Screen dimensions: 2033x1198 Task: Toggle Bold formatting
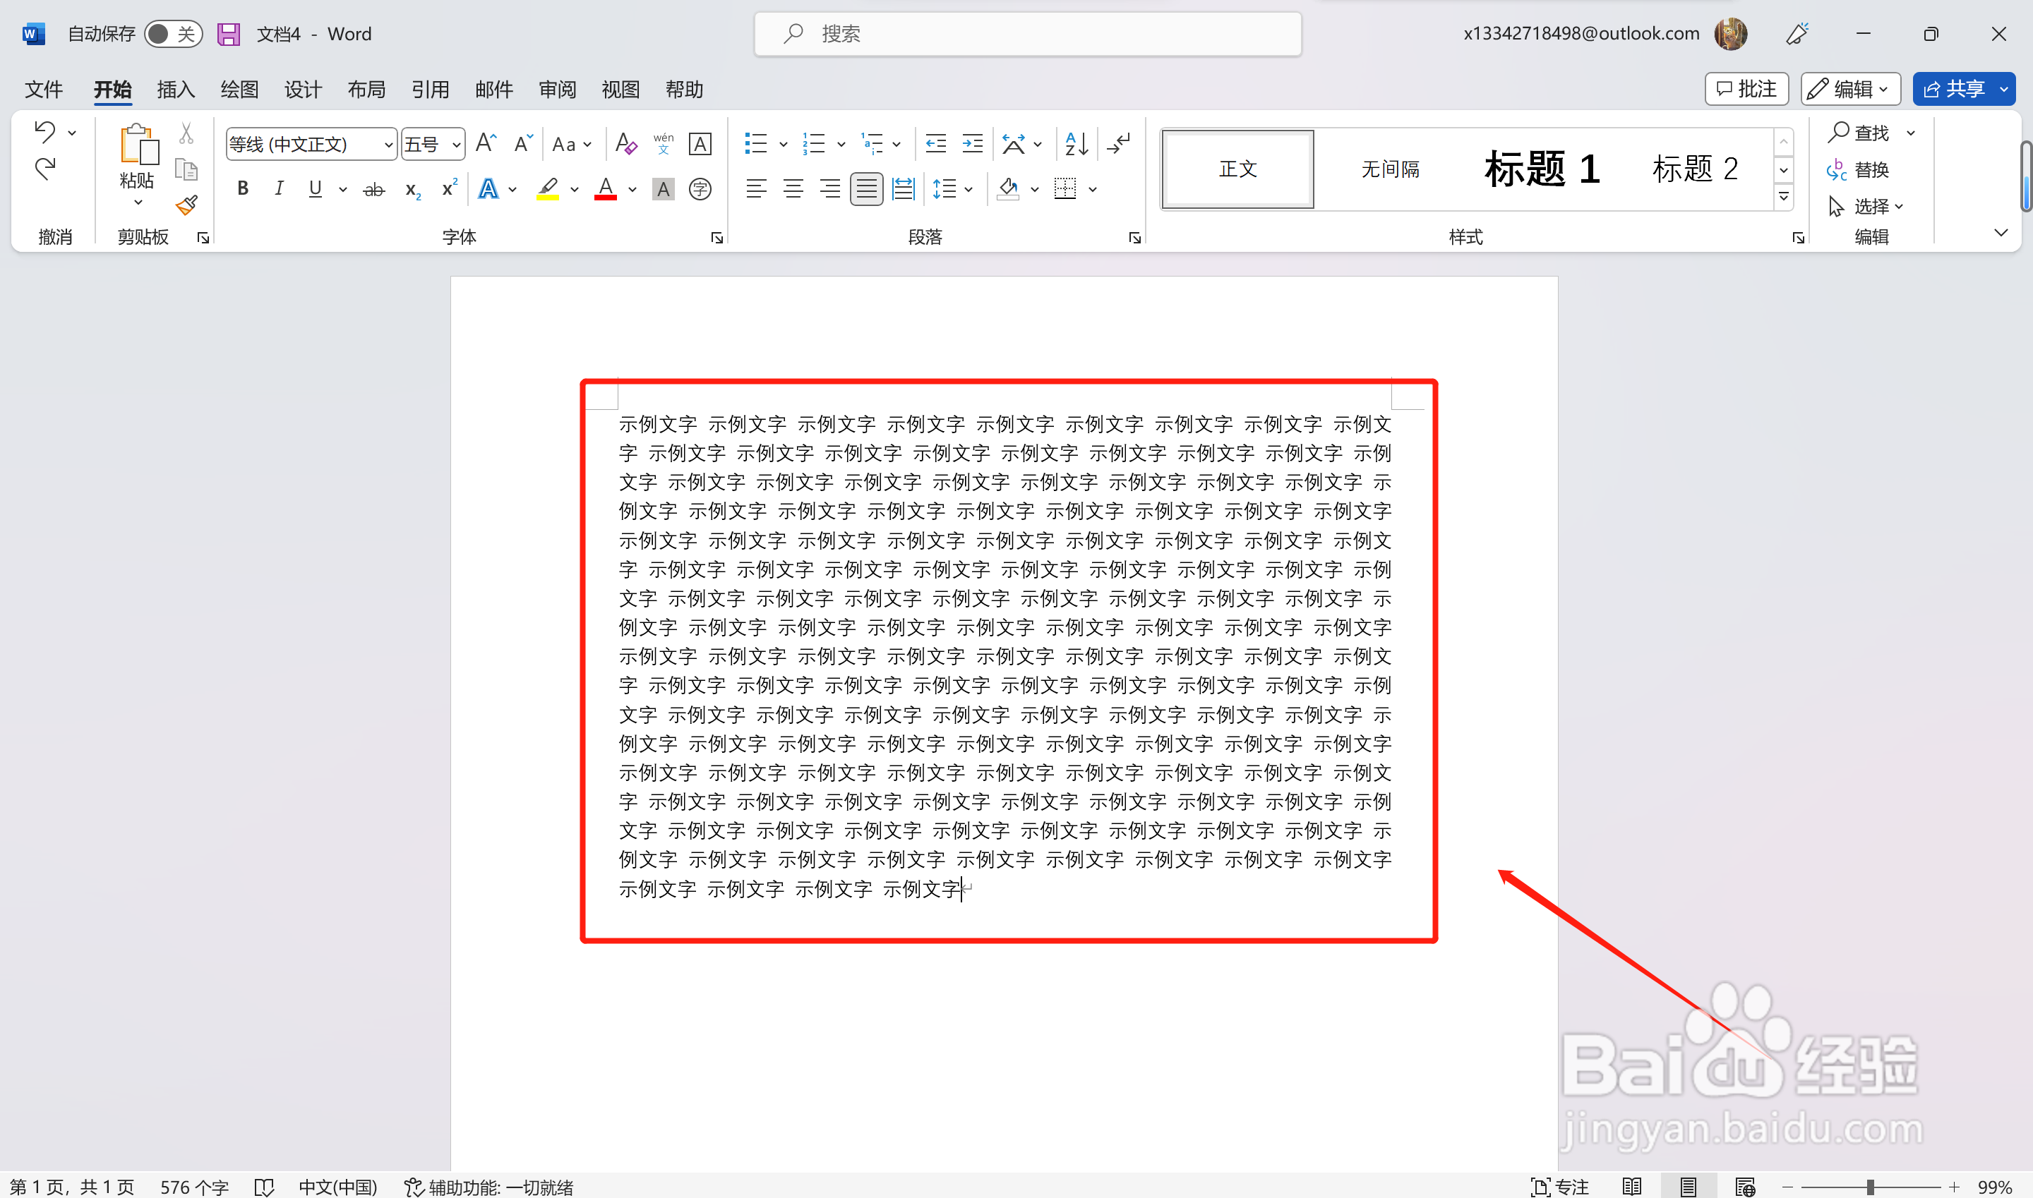(x=242, y=189)
